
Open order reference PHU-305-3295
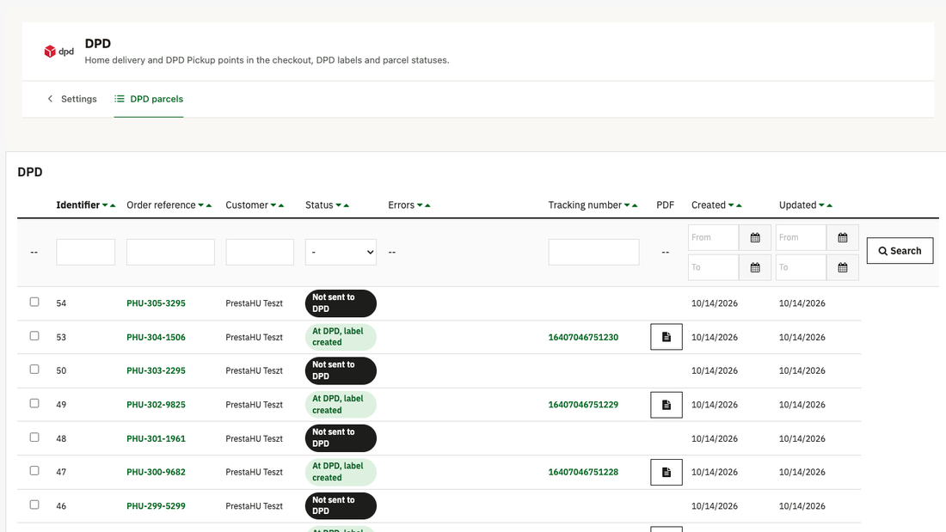pyautogui.click(x=156, y=303)
